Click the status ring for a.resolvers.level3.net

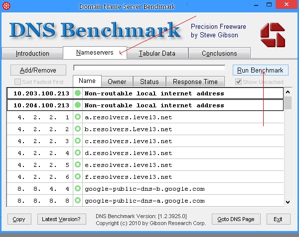(78, 117)
